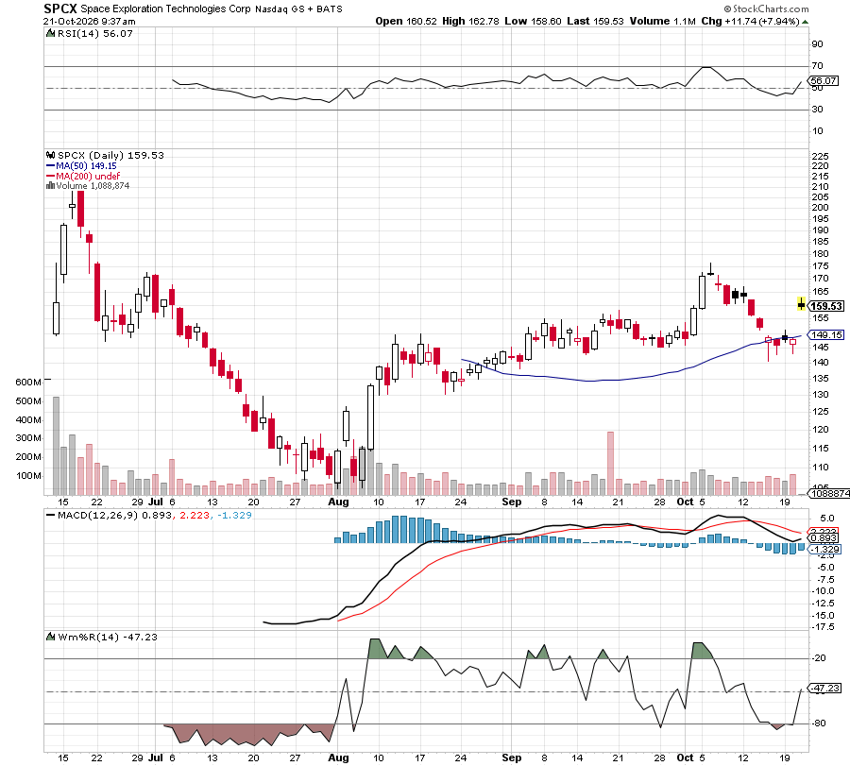Click the 70 level label on the RSI axis
Viewport: 850px width, 766px height.
pyautogui.click(x=817, y=66)
